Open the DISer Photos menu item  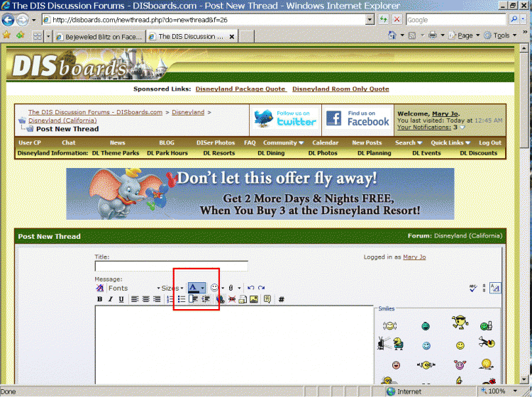(x=216, y=142)
